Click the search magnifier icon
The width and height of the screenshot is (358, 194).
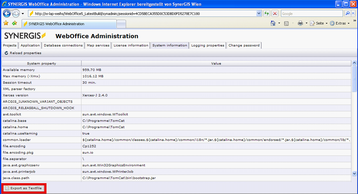coord(347,13)
